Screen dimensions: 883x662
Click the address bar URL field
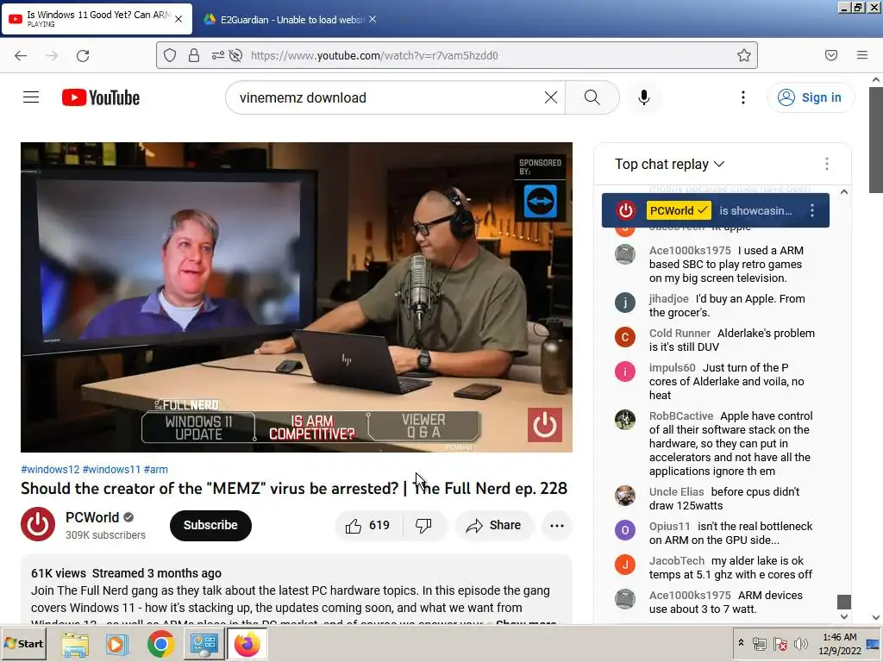[456, 55]
